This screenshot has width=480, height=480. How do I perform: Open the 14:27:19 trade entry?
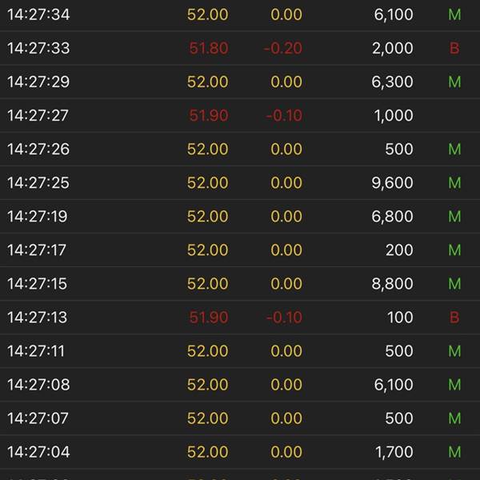240,217
